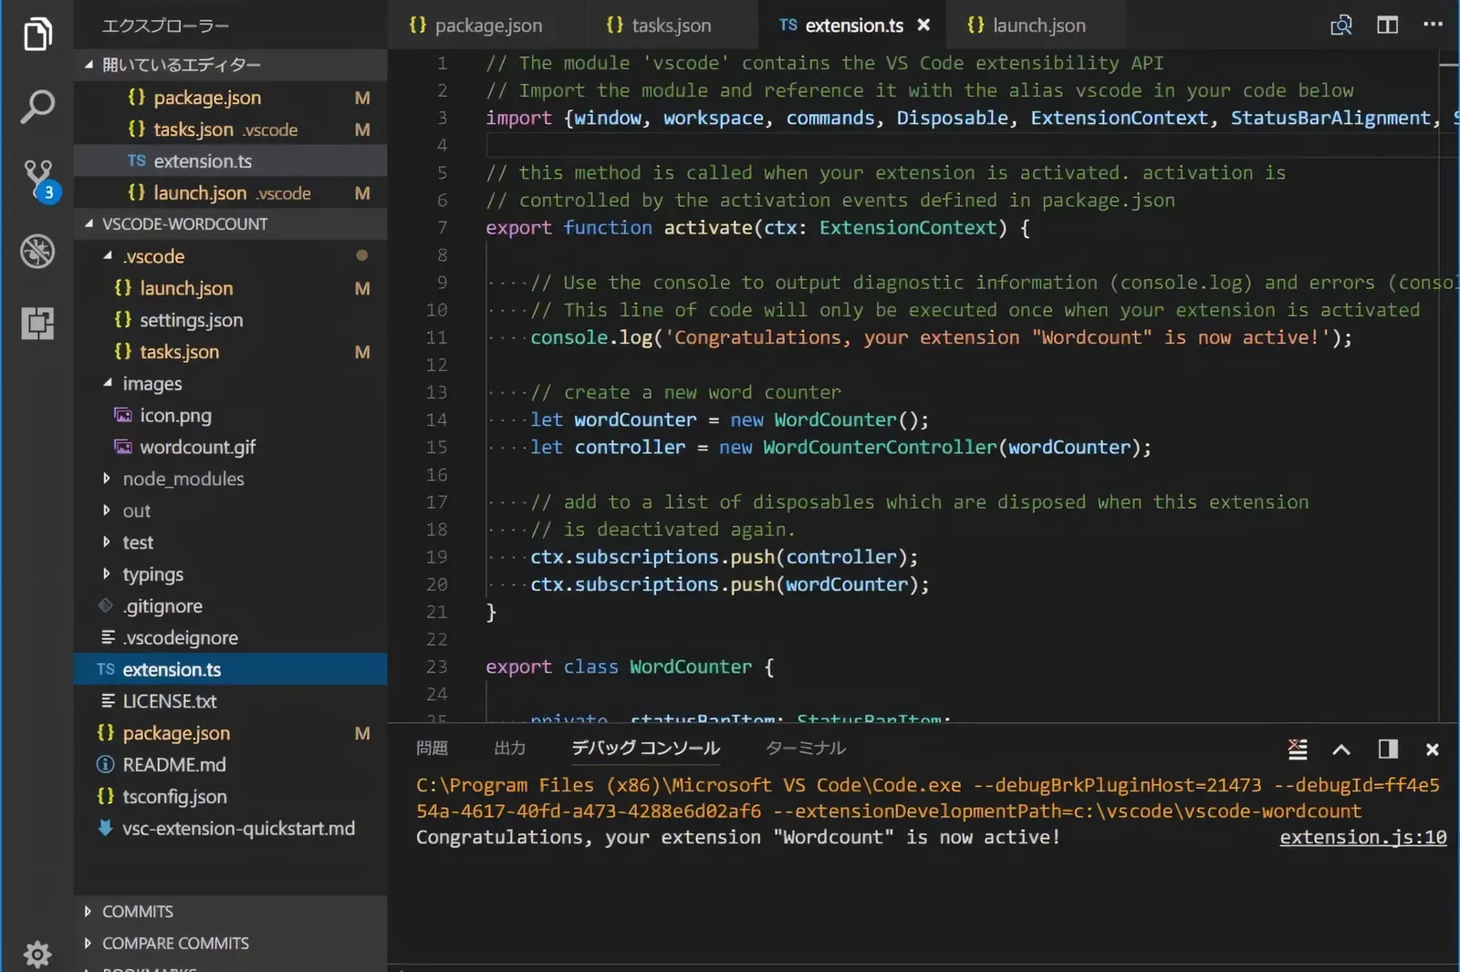
Task: Open the editor More Actions ellipsis menu
Action: point(1433,25)
